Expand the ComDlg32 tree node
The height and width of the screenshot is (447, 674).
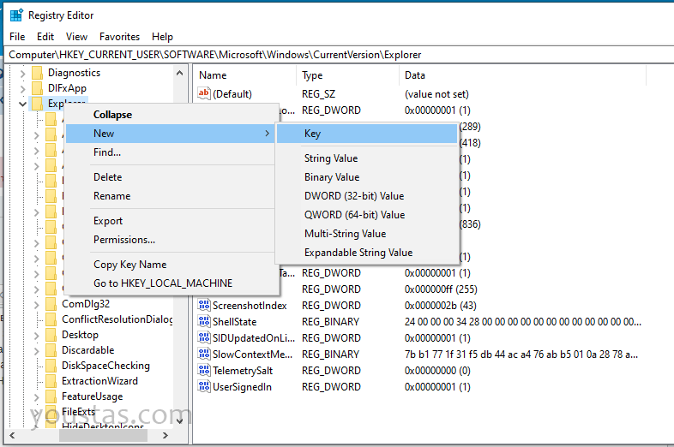tap(37, 305)
